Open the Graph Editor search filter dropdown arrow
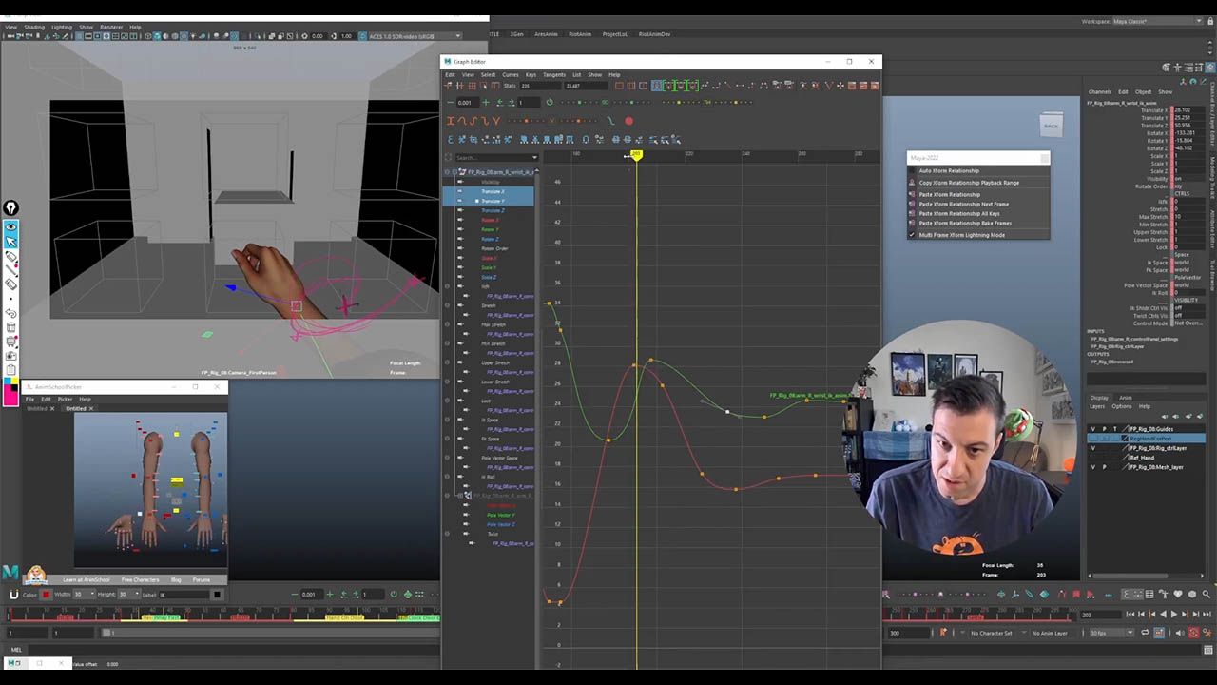The height and width of the screenshot is (685, 1217). (534, 158)
